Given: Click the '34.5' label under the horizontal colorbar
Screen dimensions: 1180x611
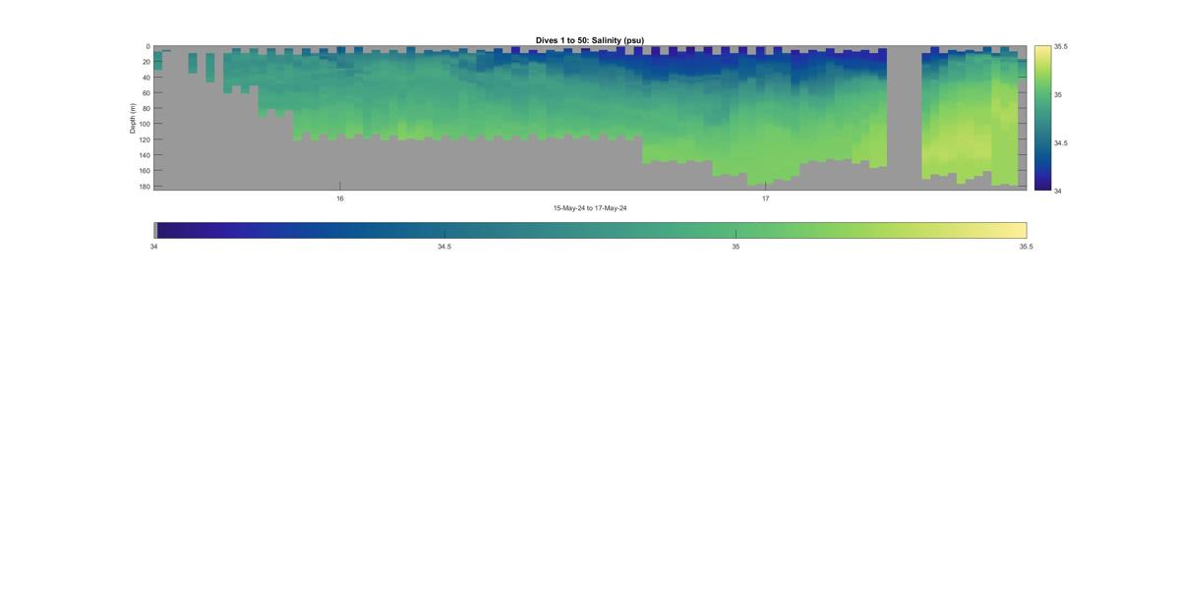Looking at the screenshot, I should (444, 247).
